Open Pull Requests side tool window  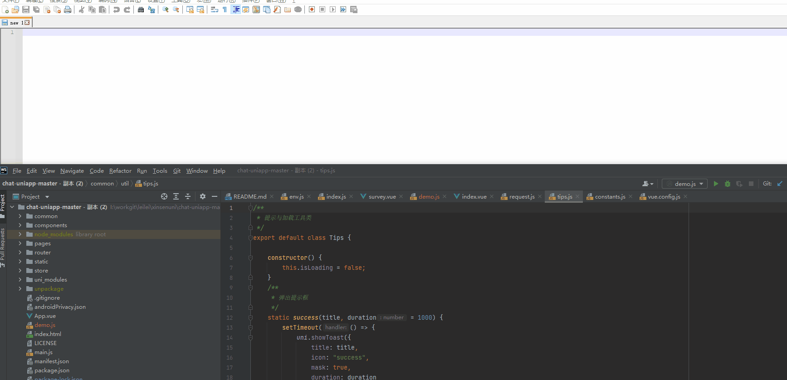click(3, 247)
